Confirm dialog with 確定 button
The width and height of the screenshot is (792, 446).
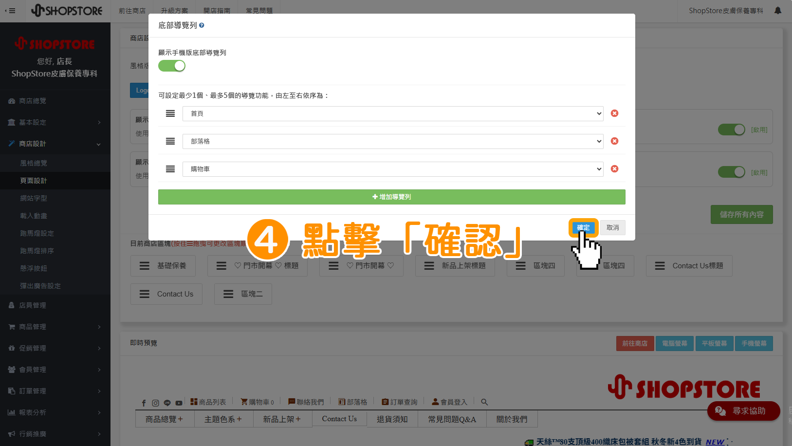[583, 227]
